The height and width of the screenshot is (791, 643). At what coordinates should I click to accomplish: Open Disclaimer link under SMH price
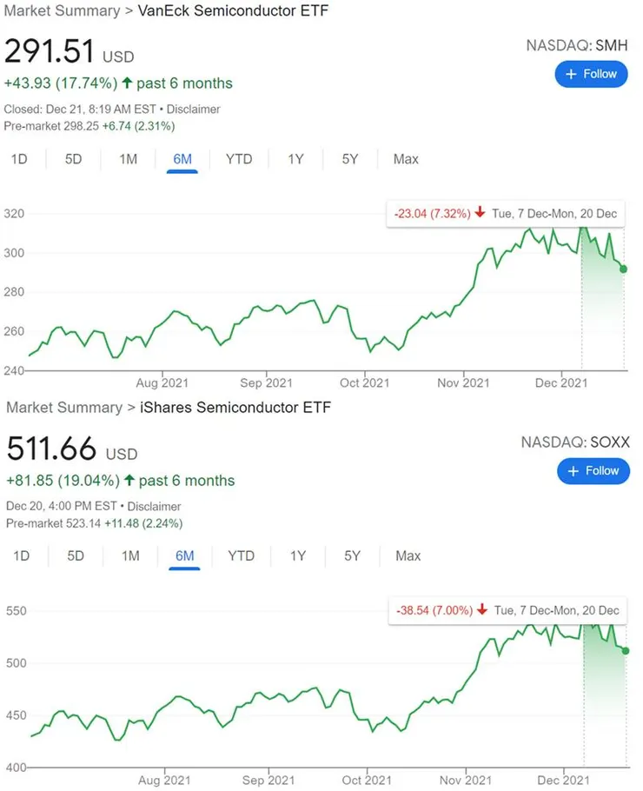193,110
